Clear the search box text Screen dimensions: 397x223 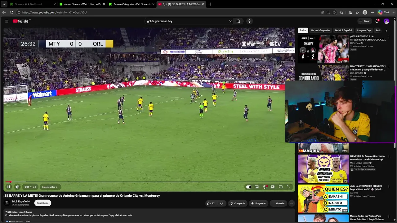[x=230, y=21]
